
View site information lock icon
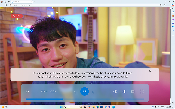pos(11,5)
